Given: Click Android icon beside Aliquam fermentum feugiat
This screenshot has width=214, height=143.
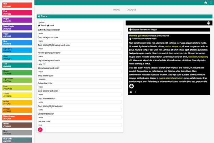Looking at the screenshot, I should 130,30.
